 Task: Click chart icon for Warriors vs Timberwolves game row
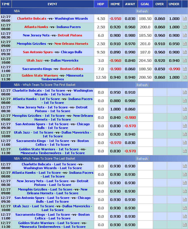(185, 77)
